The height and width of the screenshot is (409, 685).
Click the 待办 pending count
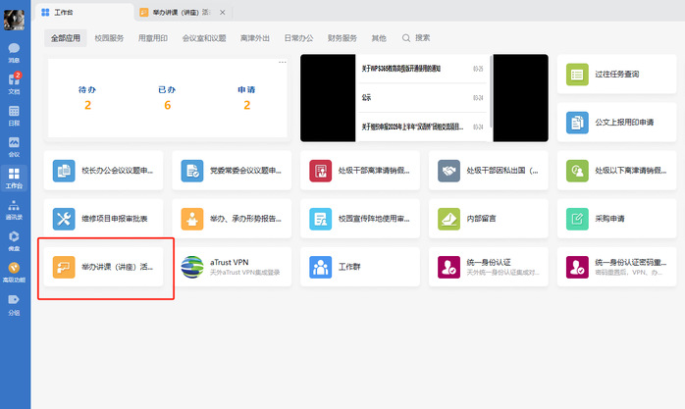[87, 105]
